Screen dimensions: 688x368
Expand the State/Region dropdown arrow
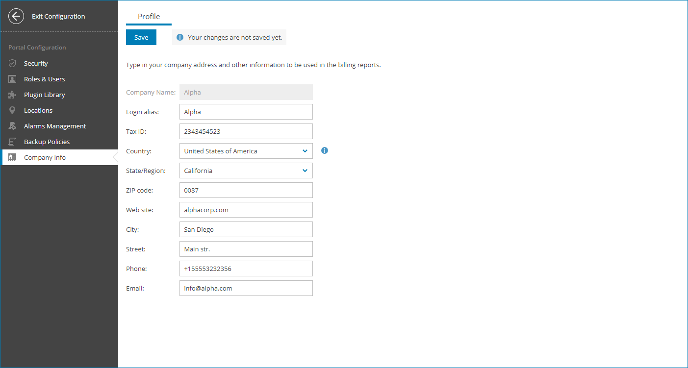(305, 171)
